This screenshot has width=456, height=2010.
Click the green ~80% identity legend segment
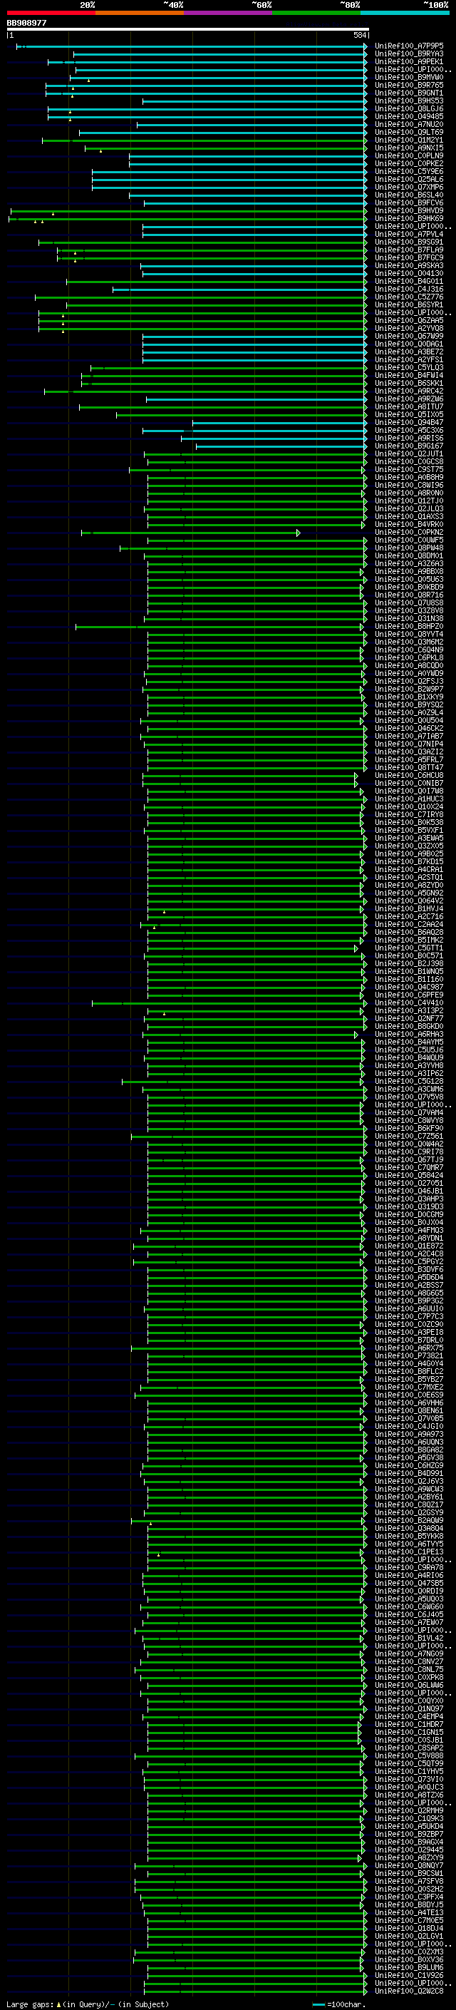[316, 14]
